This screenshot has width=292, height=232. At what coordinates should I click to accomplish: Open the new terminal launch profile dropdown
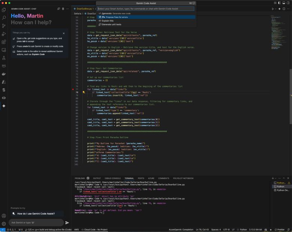[x=276, y=178]
